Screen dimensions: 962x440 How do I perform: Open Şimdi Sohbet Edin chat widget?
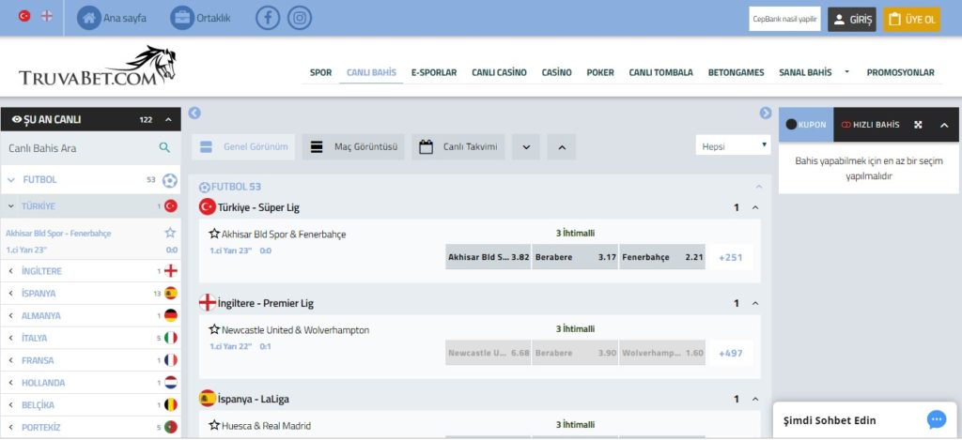point(864,419)
